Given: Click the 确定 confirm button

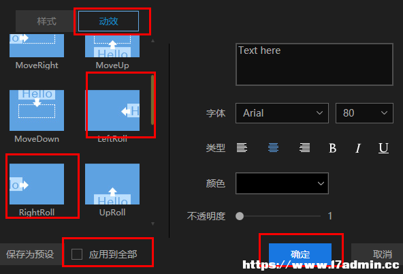Looking at the screenshot, I should 300,254.
